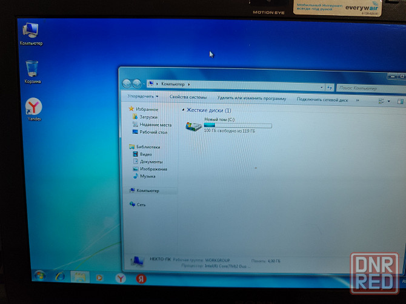The width and height of the screenshot is (406, 304).
Task: Click Свойства системы in the toolbar
Action: (188, 97)
